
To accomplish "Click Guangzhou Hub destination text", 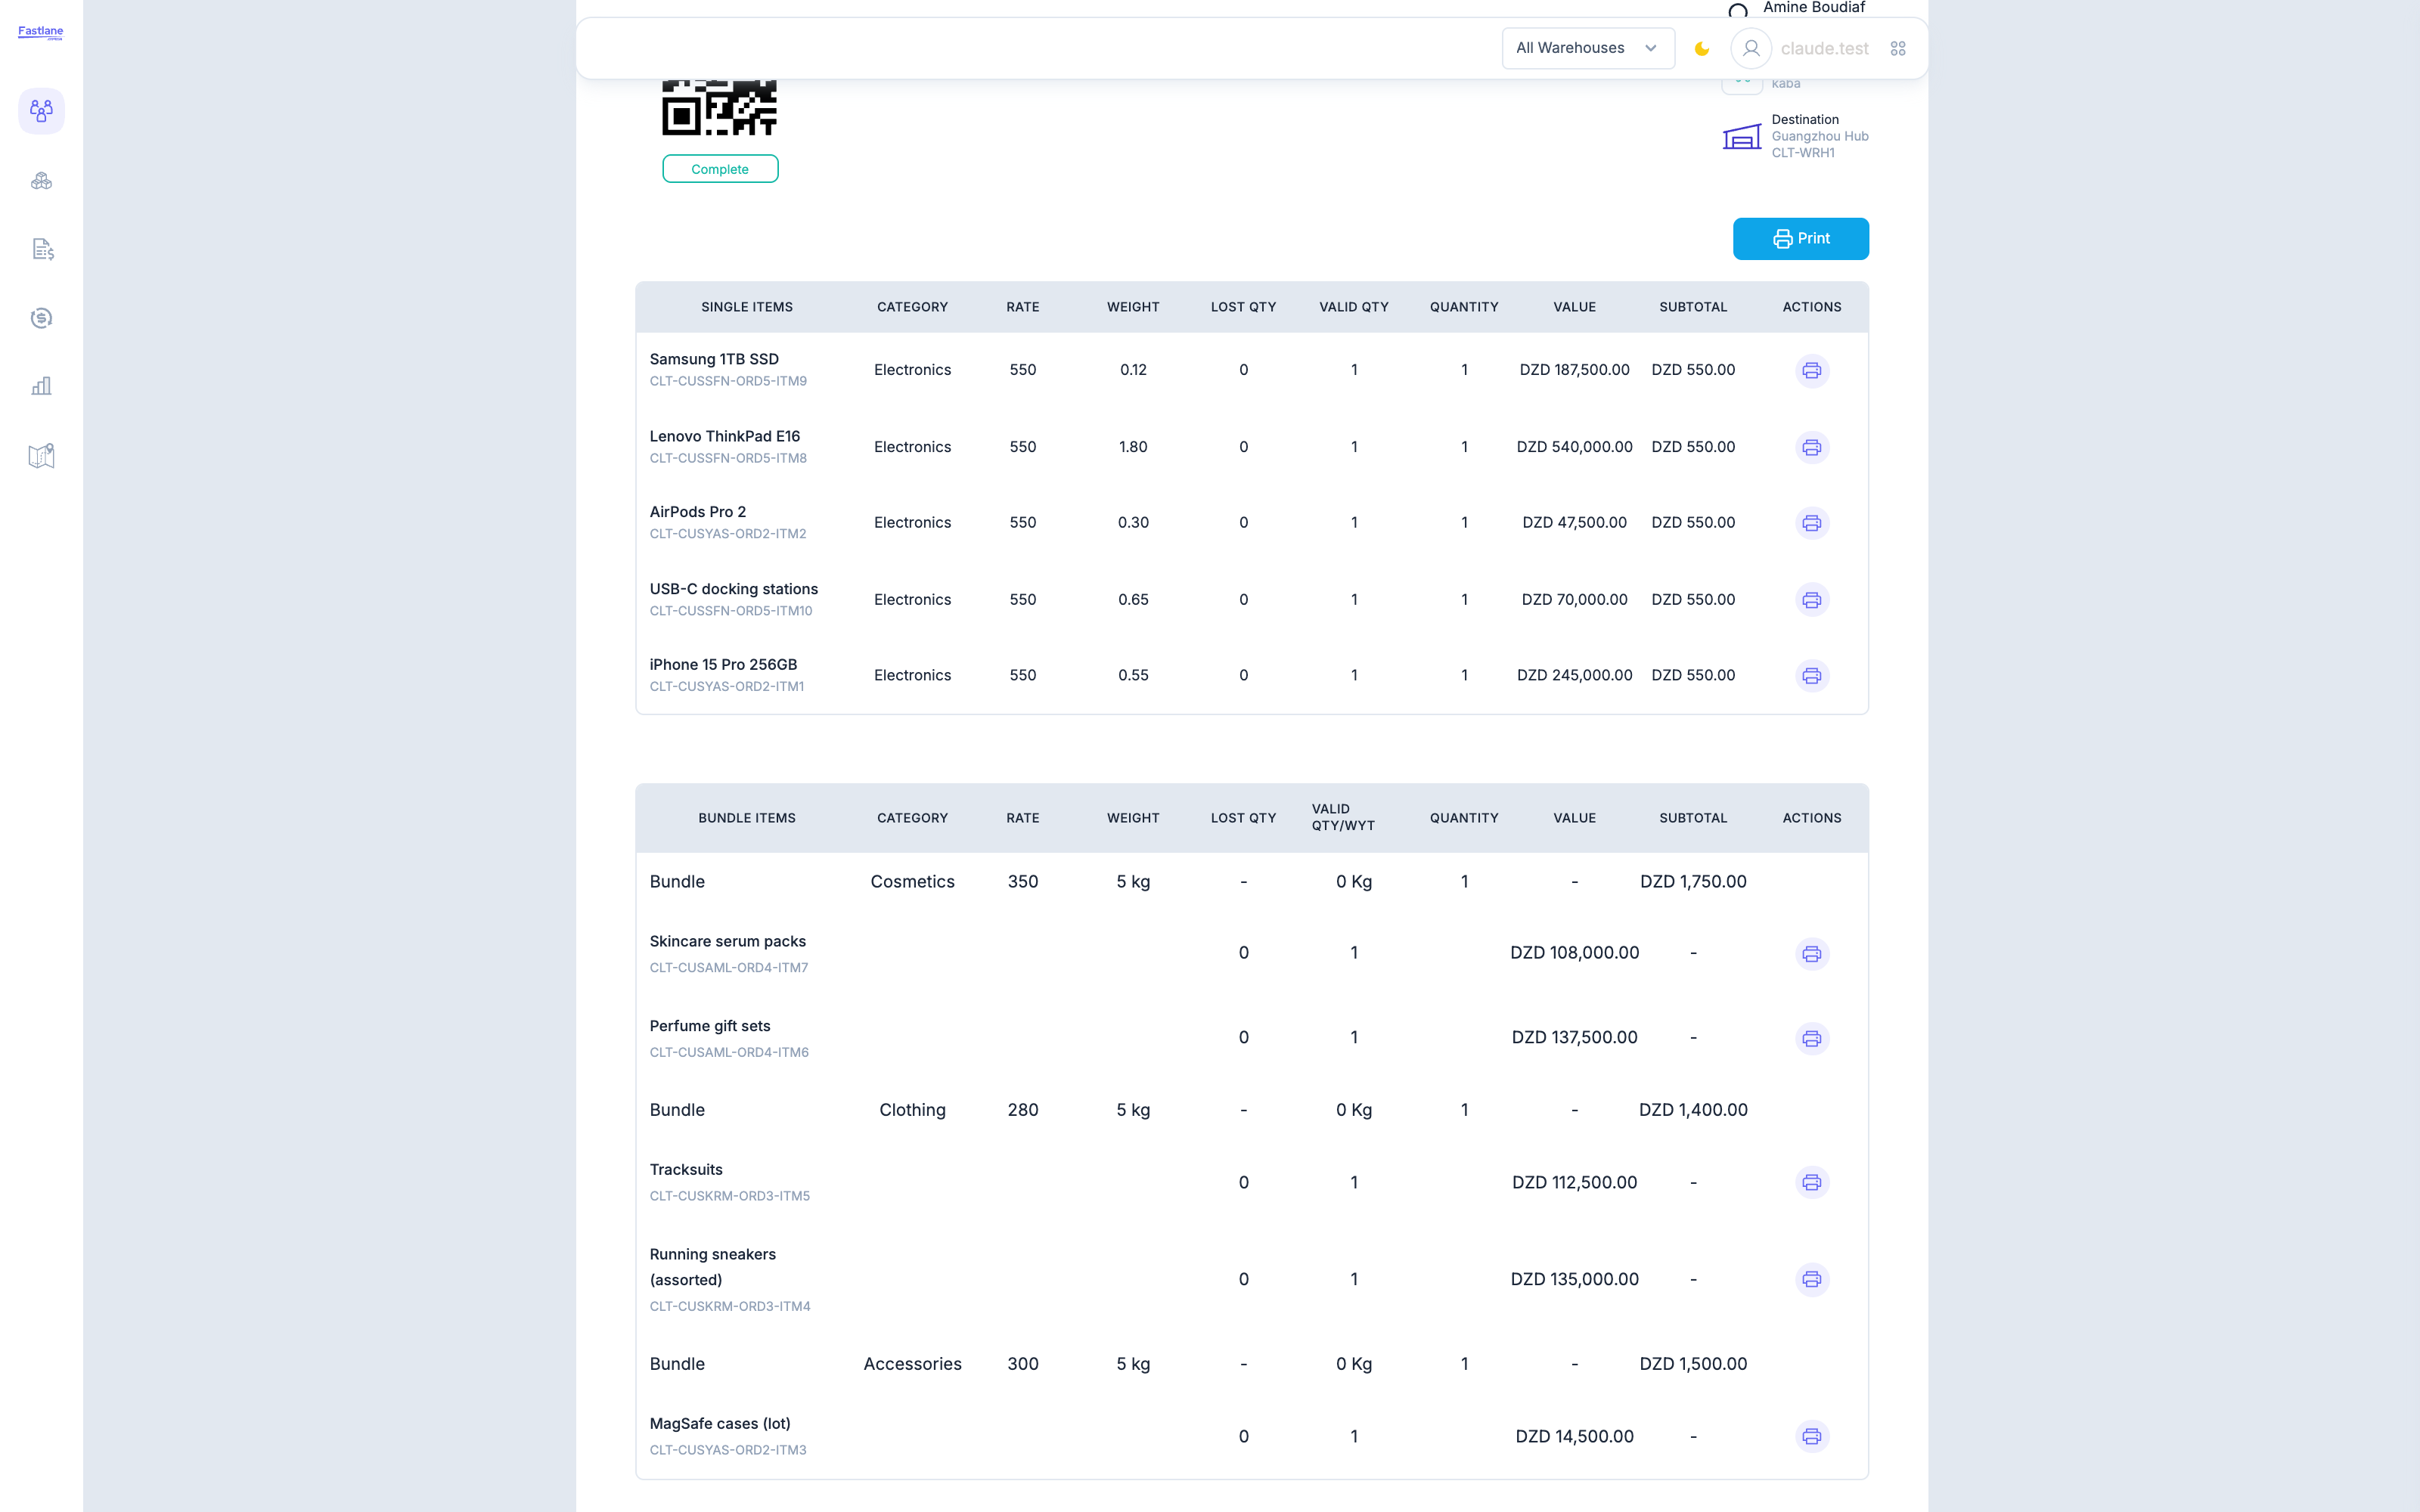I will (1819, 137).
